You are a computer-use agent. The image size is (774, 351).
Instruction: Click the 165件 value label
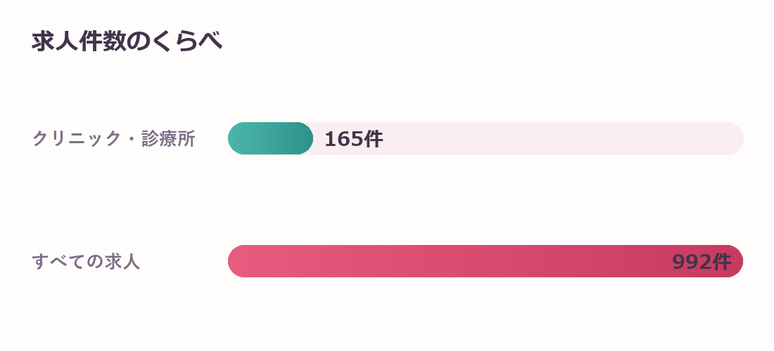[353, 139]
